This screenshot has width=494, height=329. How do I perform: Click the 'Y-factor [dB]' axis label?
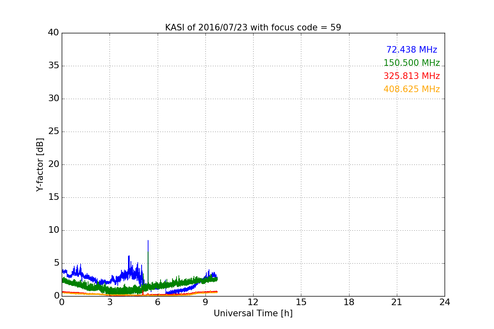click(40, 164)
